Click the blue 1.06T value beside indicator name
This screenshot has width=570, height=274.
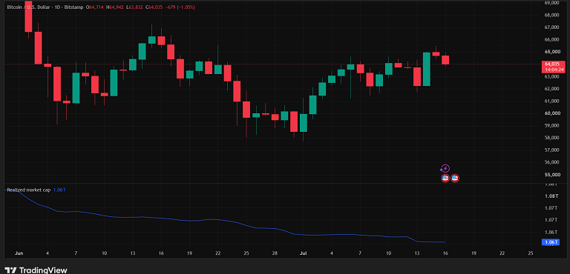[59, 190]
